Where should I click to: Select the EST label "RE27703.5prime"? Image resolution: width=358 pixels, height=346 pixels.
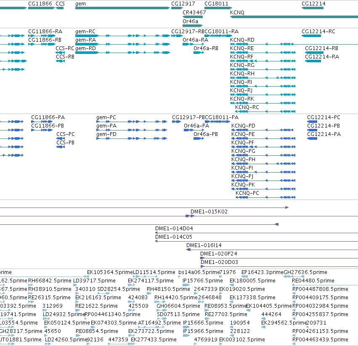(x=226, y=314)
